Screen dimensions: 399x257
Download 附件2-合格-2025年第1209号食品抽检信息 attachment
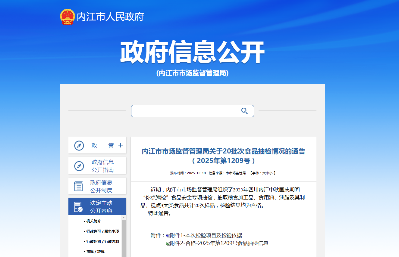tap(219, 243)
